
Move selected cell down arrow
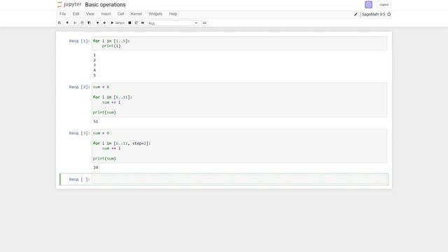[104, 23]
